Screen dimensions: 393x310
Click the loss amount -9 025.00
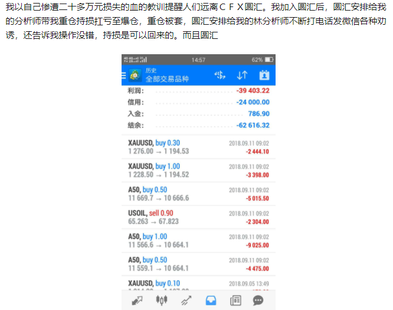(257, 245)
